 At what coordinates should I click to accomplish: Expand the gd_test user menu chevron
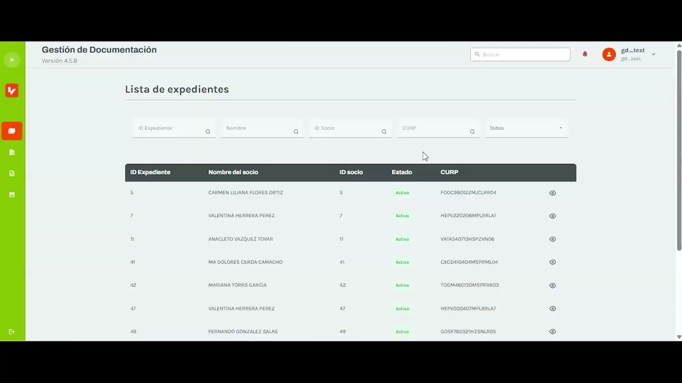(653, 54)
